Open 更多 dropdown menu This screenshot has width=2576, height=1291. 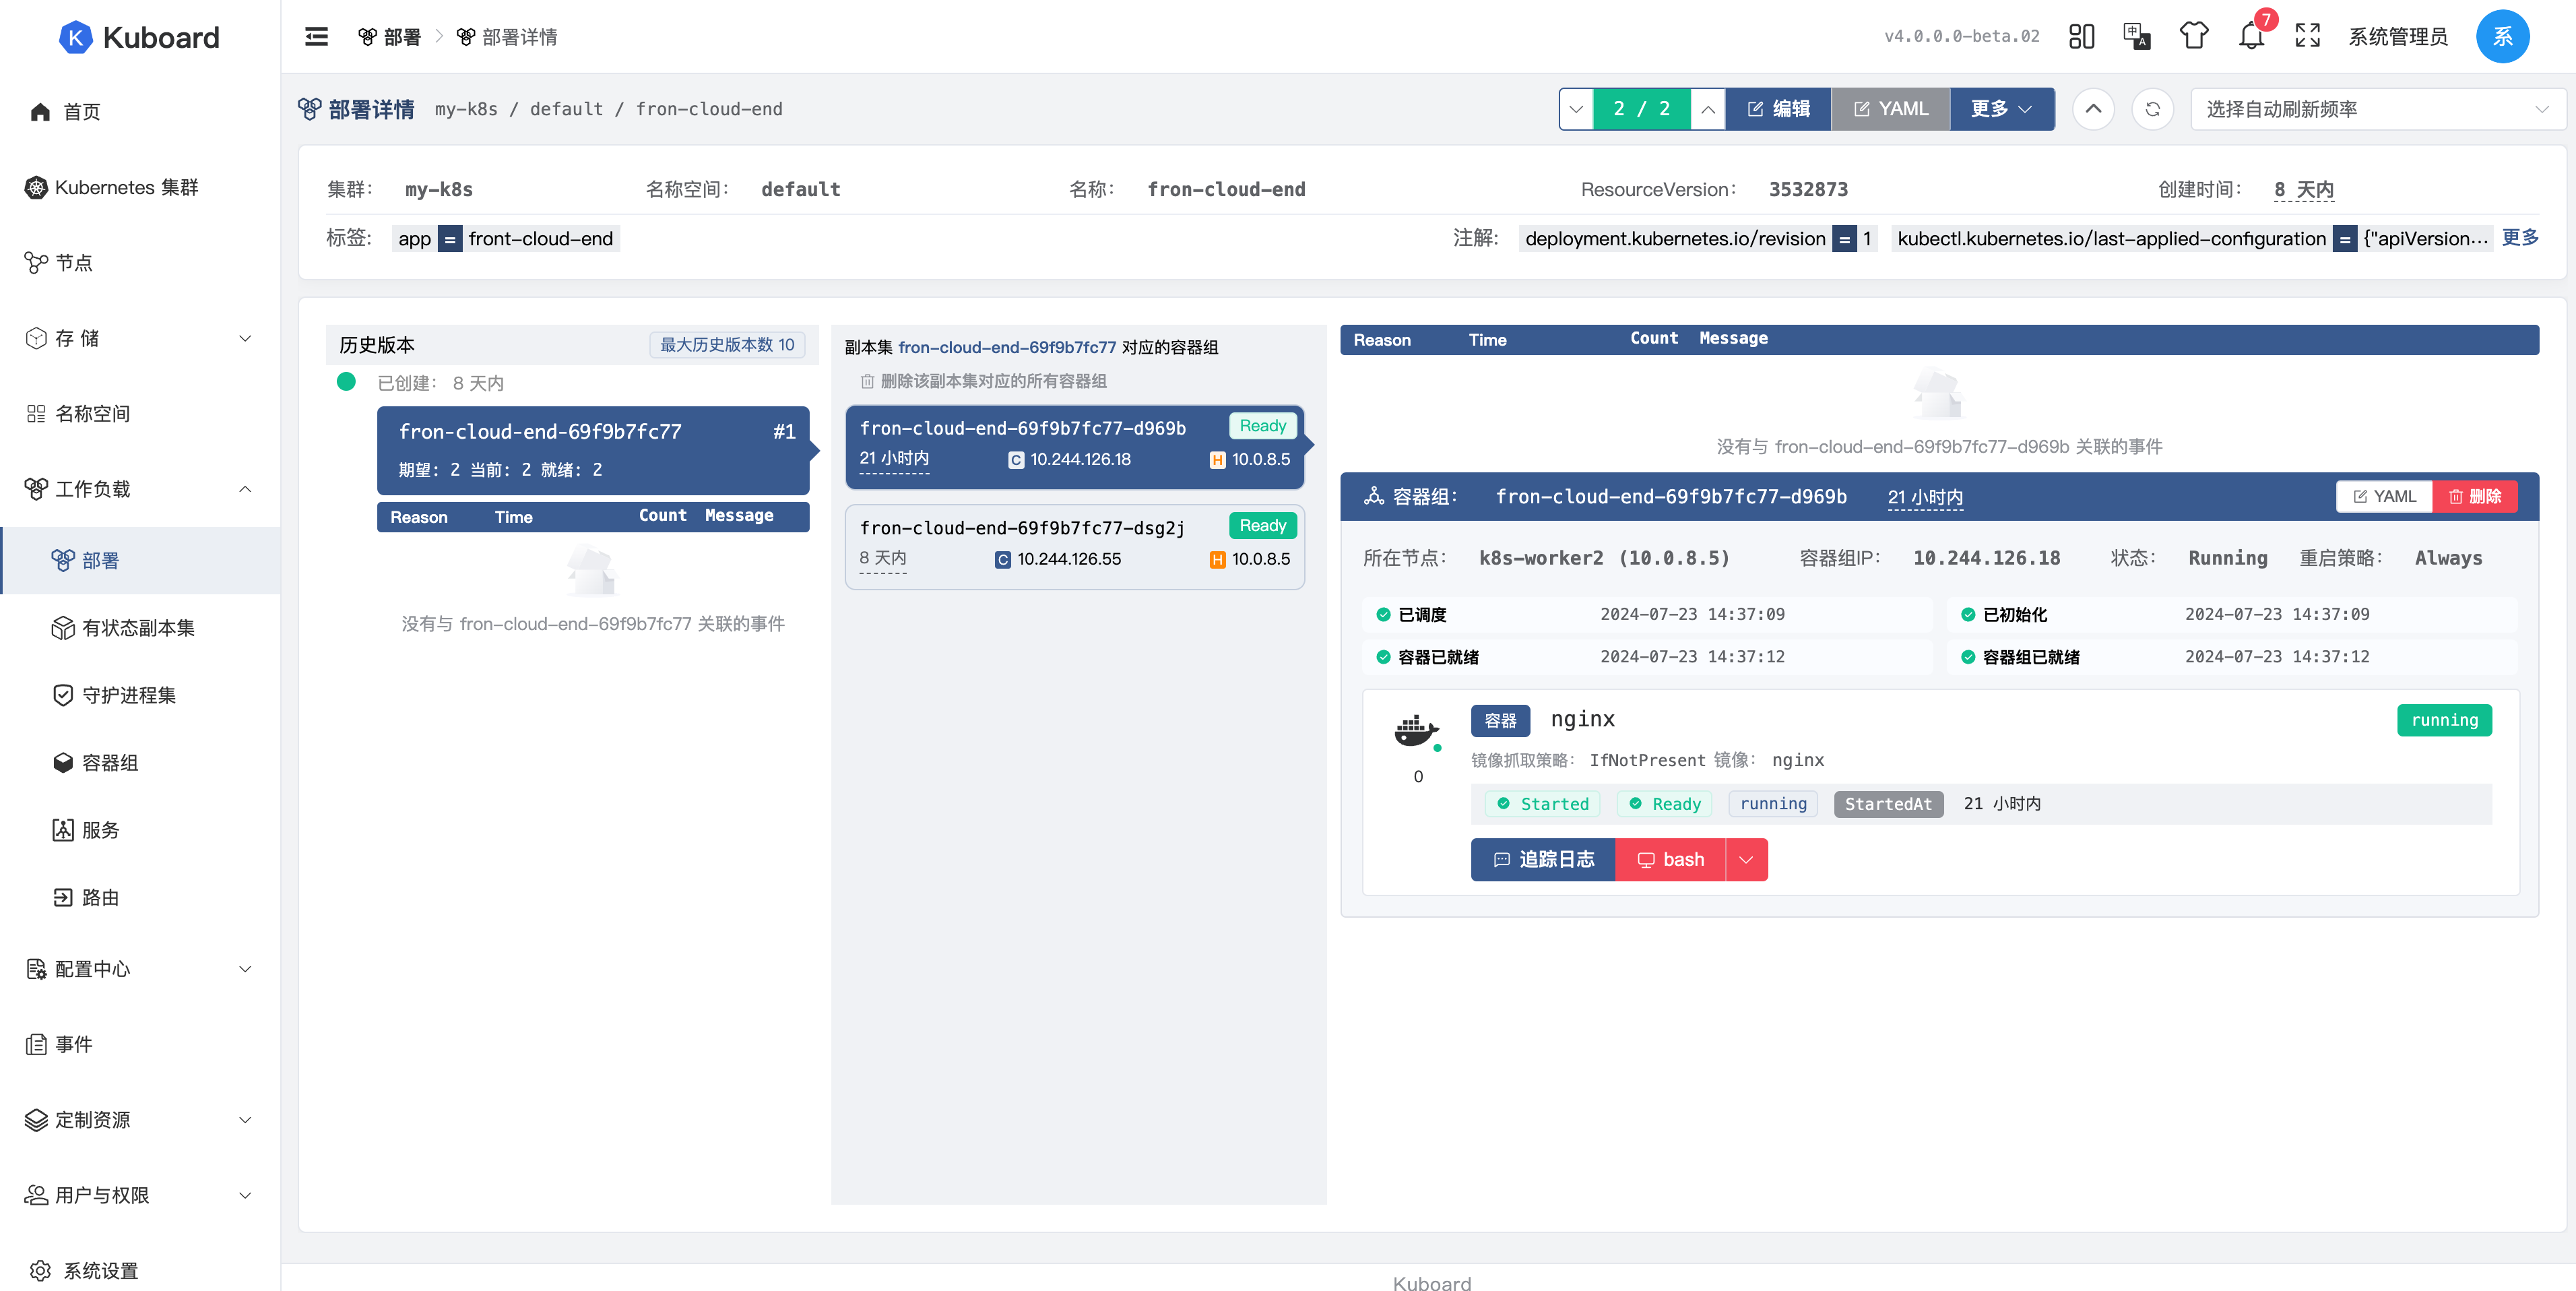[x=2001, y=109]
